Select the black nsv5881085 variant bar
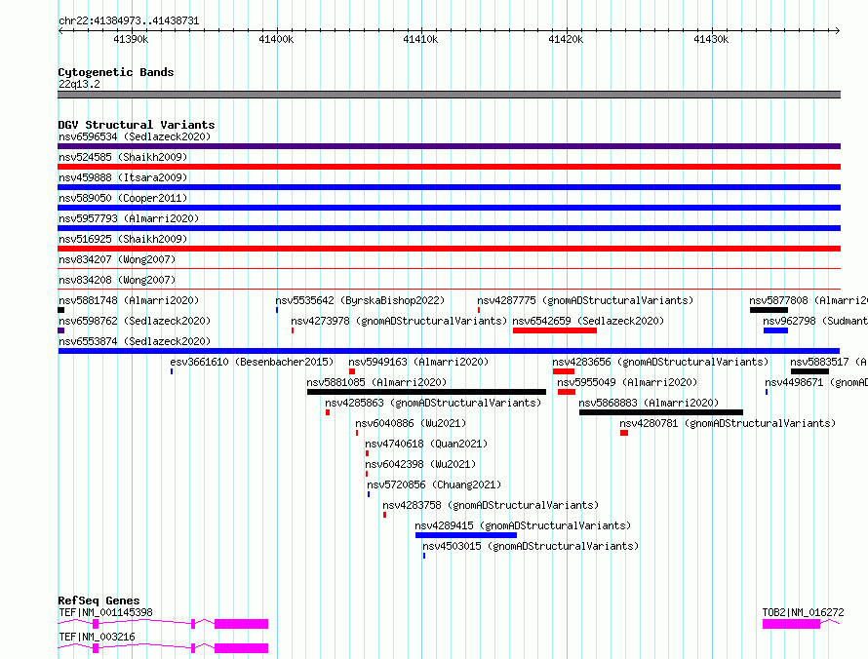The height and width of the screenshot is (659, 868). pos(426,392)
